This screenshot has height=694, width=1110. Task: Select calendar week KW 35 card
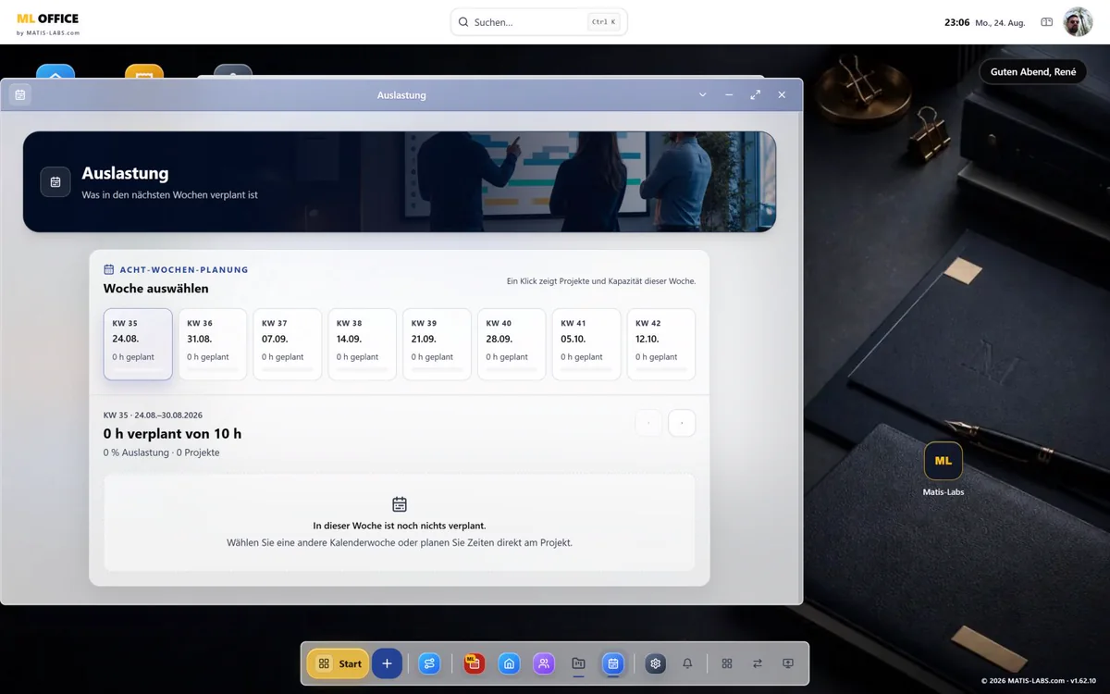click(x=138, y=344)
